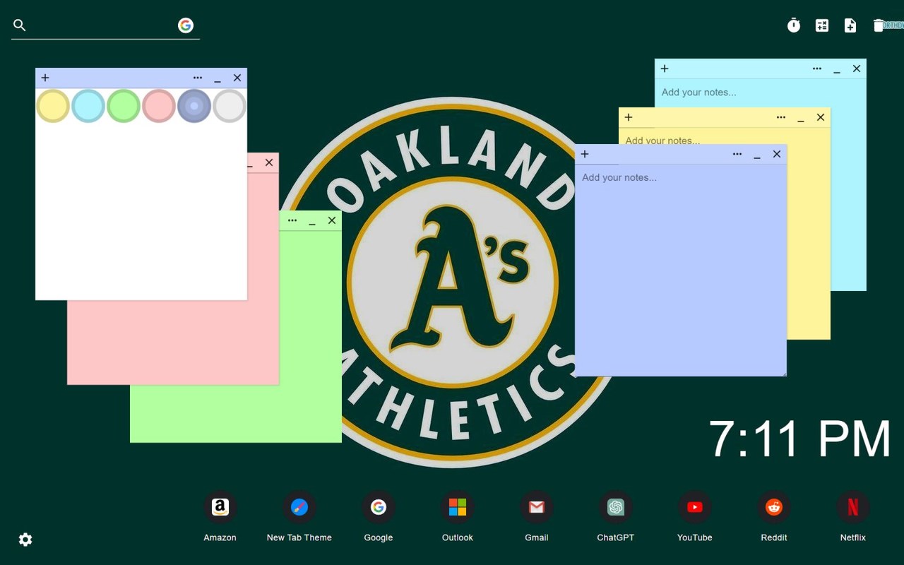The image size is (904, 565).
Task: Pick the pink note color swatch
Action: [159, 106]
